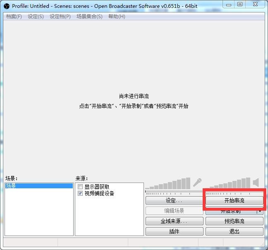Open the 帮助(H) menu
The height and width of the screenshot is (250, 268).
117,17
